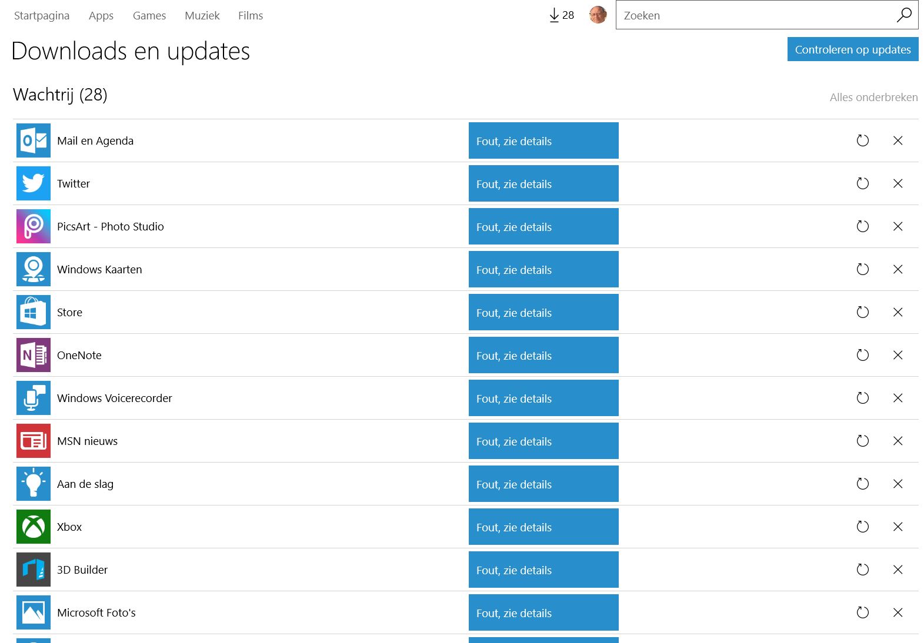Viewport: 924px width, 643px height.
Task: Open the Store app icon
Action: 34,312
